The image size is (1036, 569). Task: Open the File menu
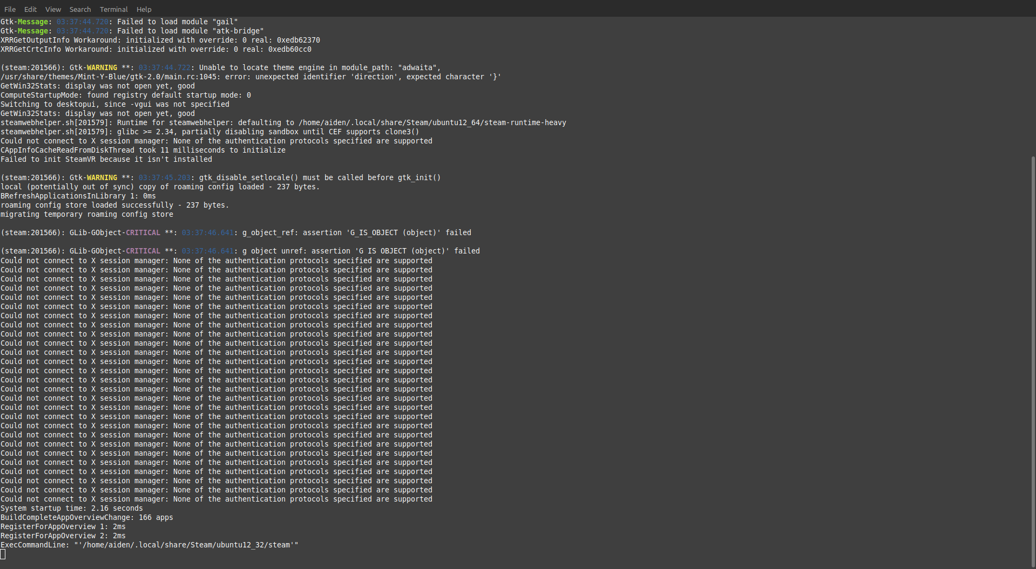coord(10,9)
